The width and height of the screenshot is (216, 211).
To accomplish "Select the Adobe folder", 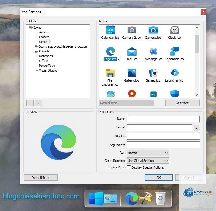I will [44, 32].
